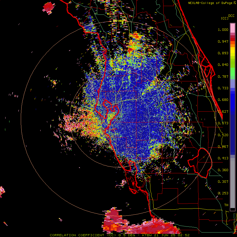
Task: Select the 0.360 scale label
Action: coord(223,170)
